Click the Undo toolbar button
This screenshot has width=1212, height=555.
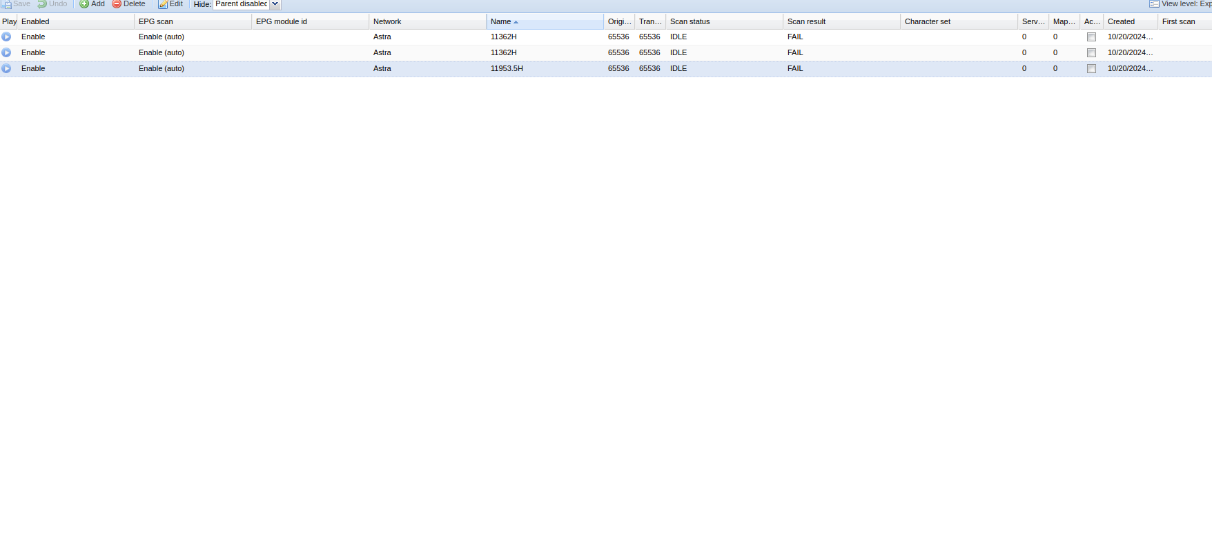coord(52,4)
